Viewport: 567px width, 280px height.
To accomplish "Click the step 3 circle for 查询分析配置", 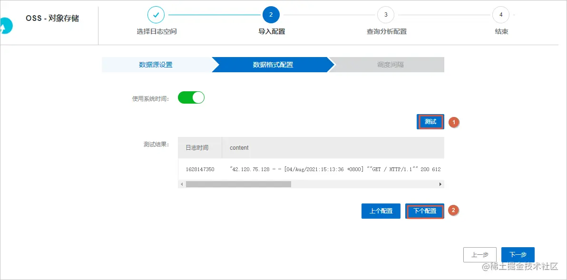I will 386,15.
